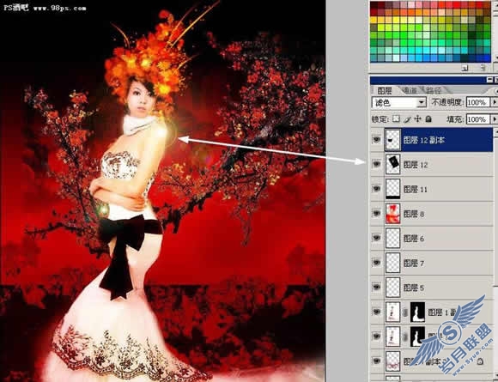Click the 不透明度 100% input field
498x382 pixels.
478,102
